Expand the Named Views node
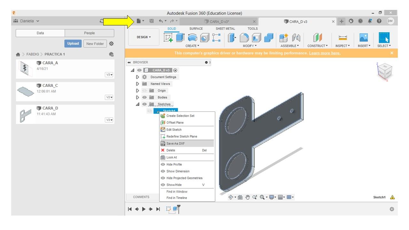Screen dimensions: 409x230 (x=138, y=84)
